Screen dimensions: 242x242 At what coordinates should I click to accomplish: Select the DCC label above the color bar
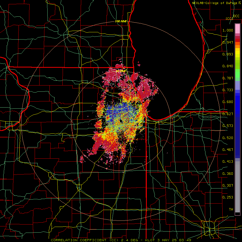(x=236, y=16)
